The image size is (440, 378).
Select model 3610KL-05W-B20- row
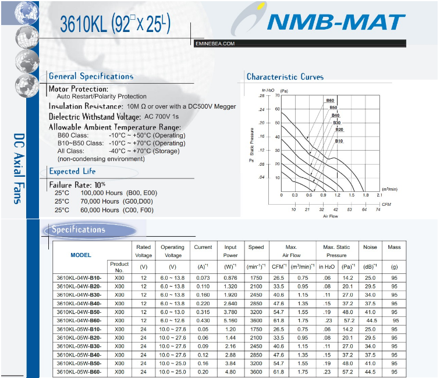229,338
